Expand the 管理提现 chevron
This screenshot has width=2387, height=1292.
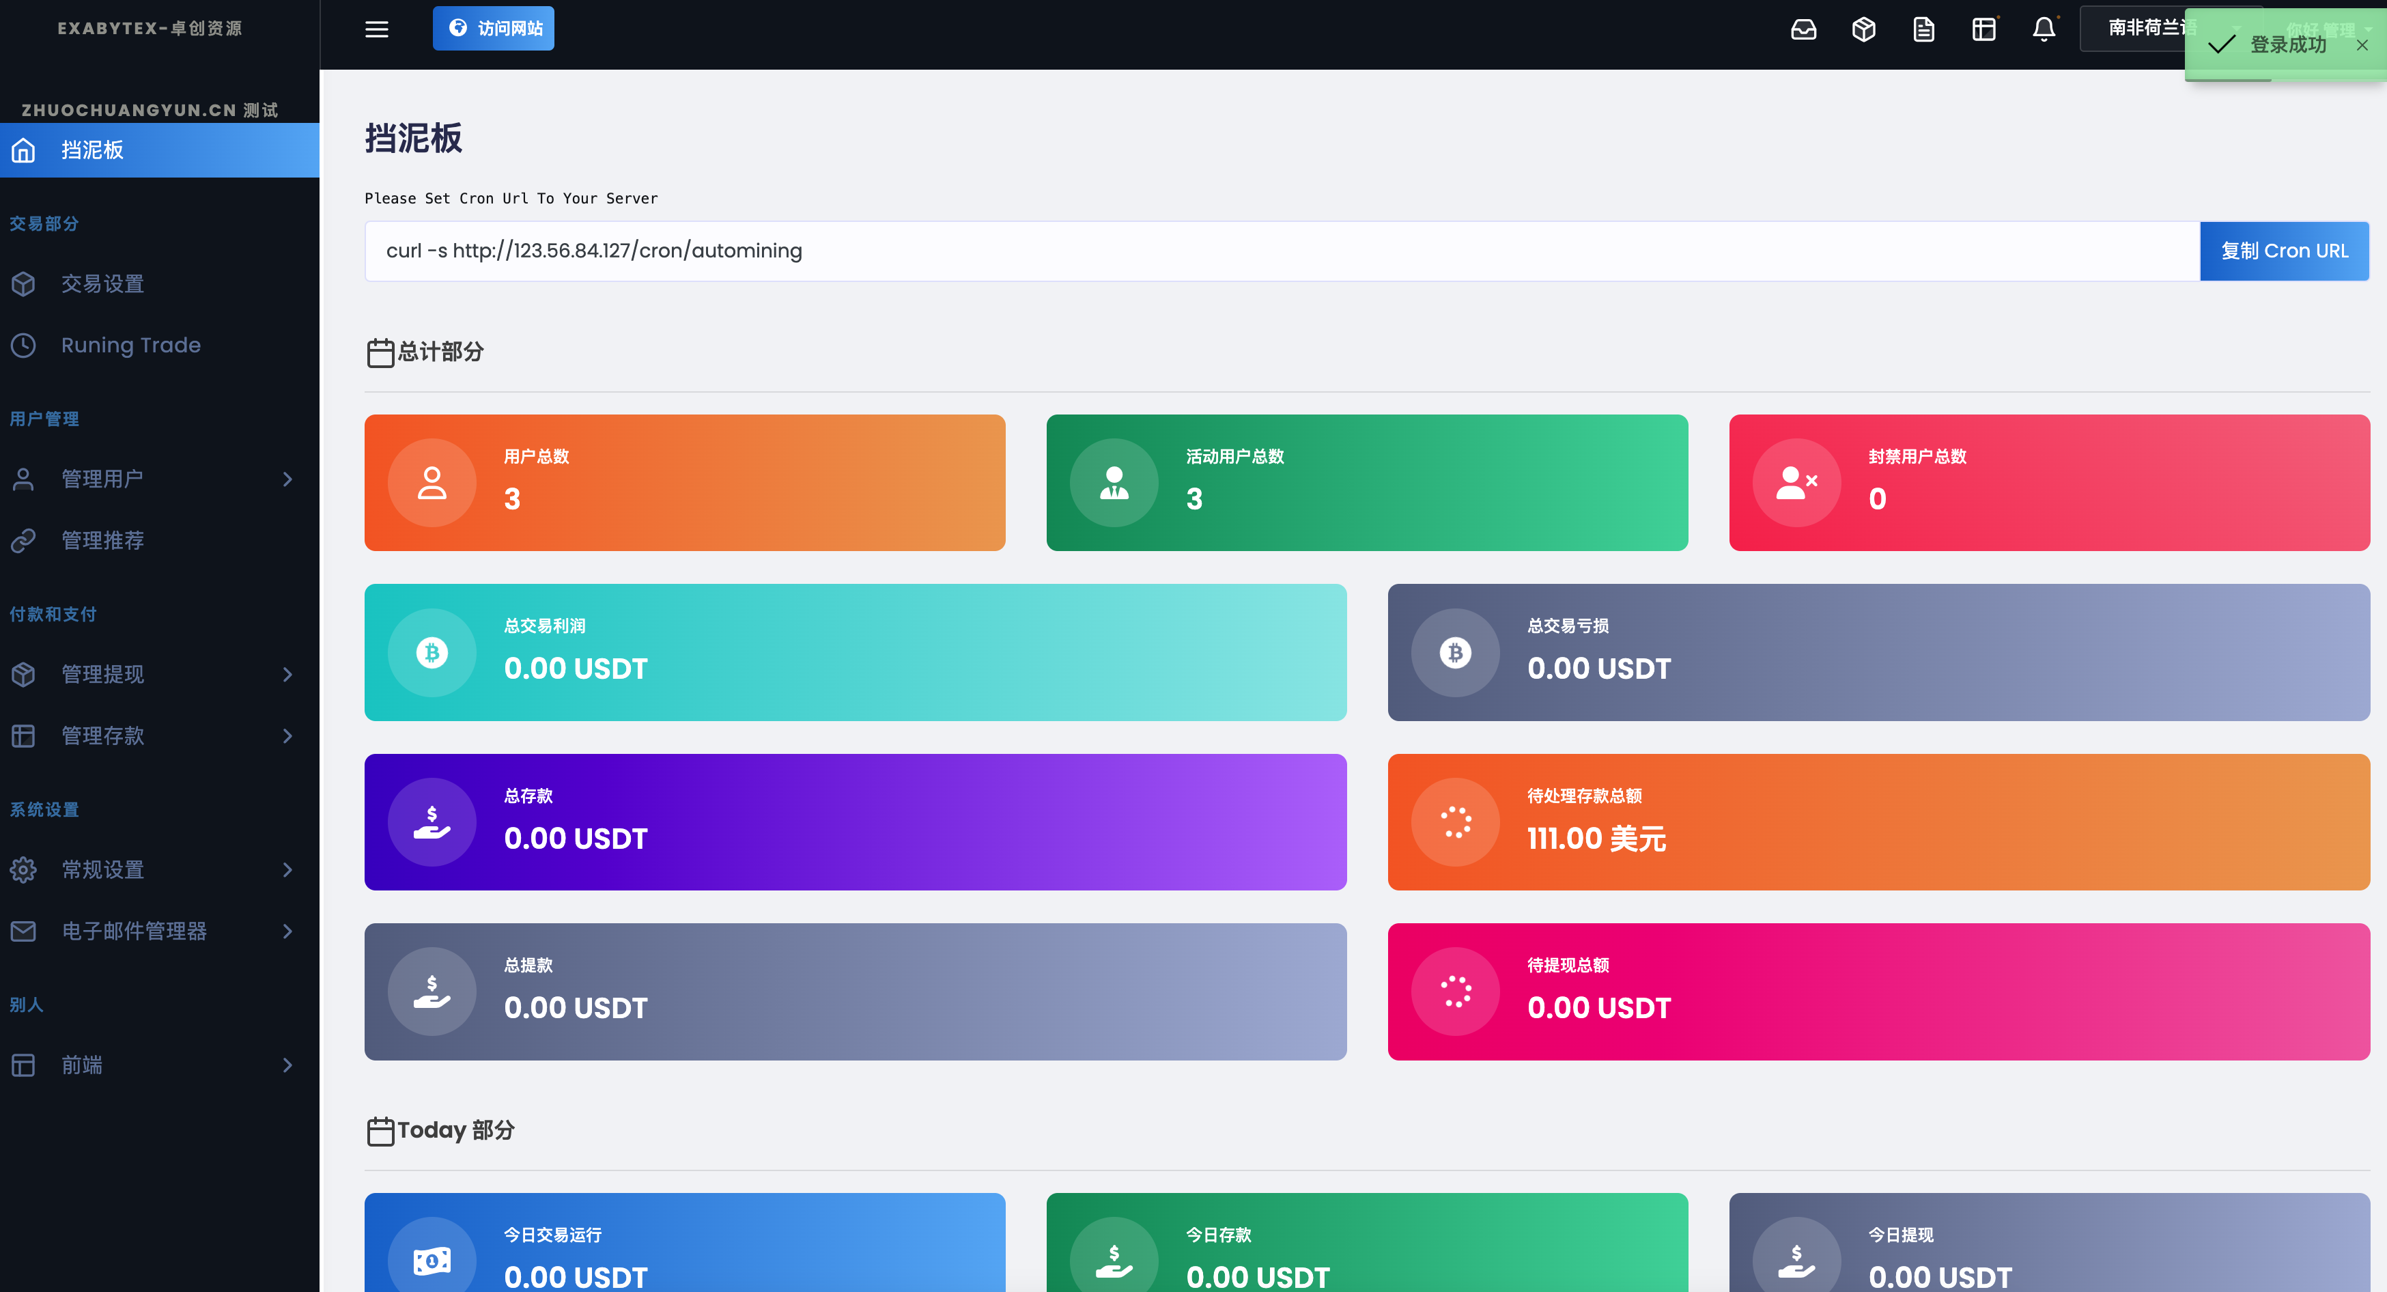[x=287, y=674]
